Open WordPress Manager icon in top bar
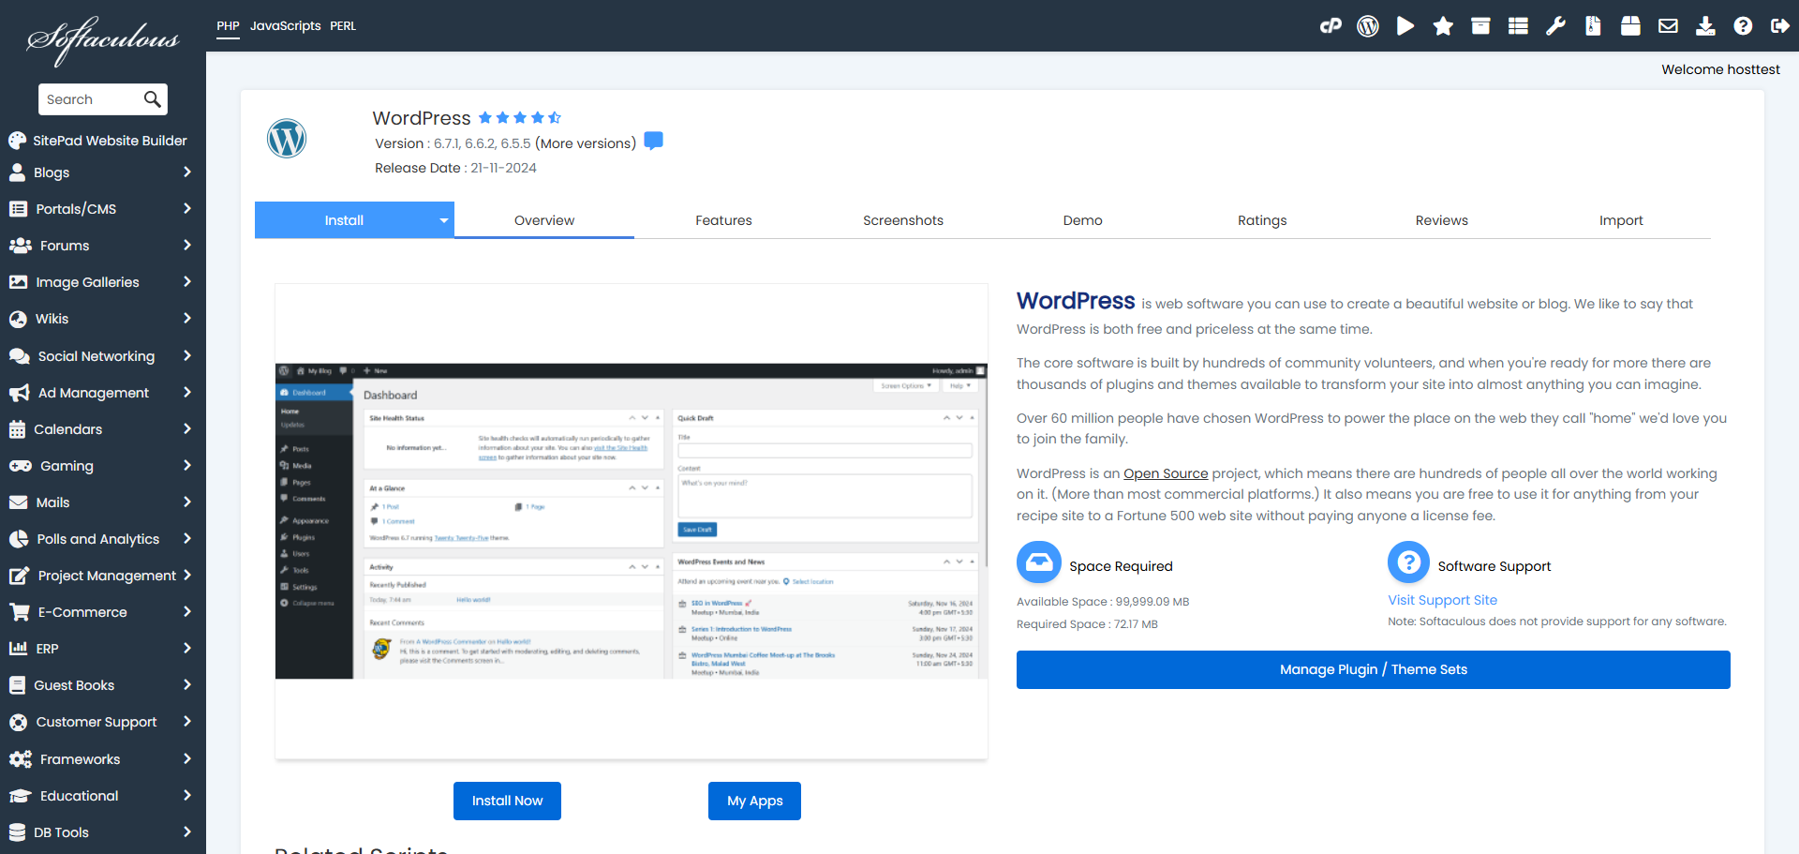The image size is (1799, 854). coord(1368,26)
